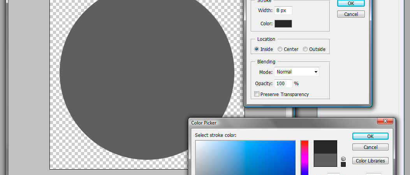
Task: Click the current color preview swatch
Action: pos(325,160)
